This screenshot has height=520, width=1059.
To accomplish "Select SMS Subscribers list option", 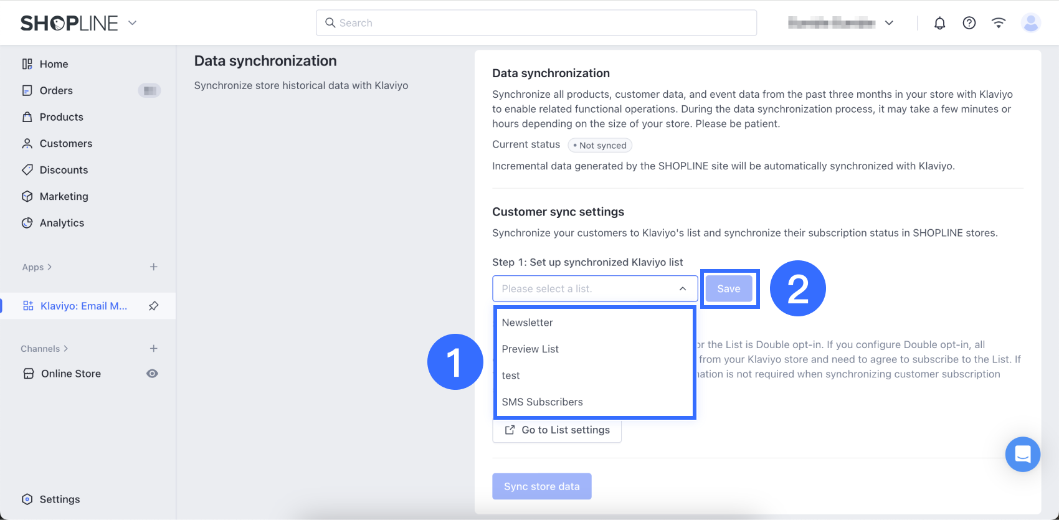I will click(x=543, y=402).
